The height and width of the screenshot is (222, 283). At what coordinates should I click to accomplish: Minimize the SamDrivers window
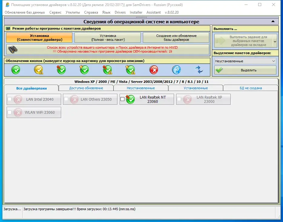tap(246, 5)
